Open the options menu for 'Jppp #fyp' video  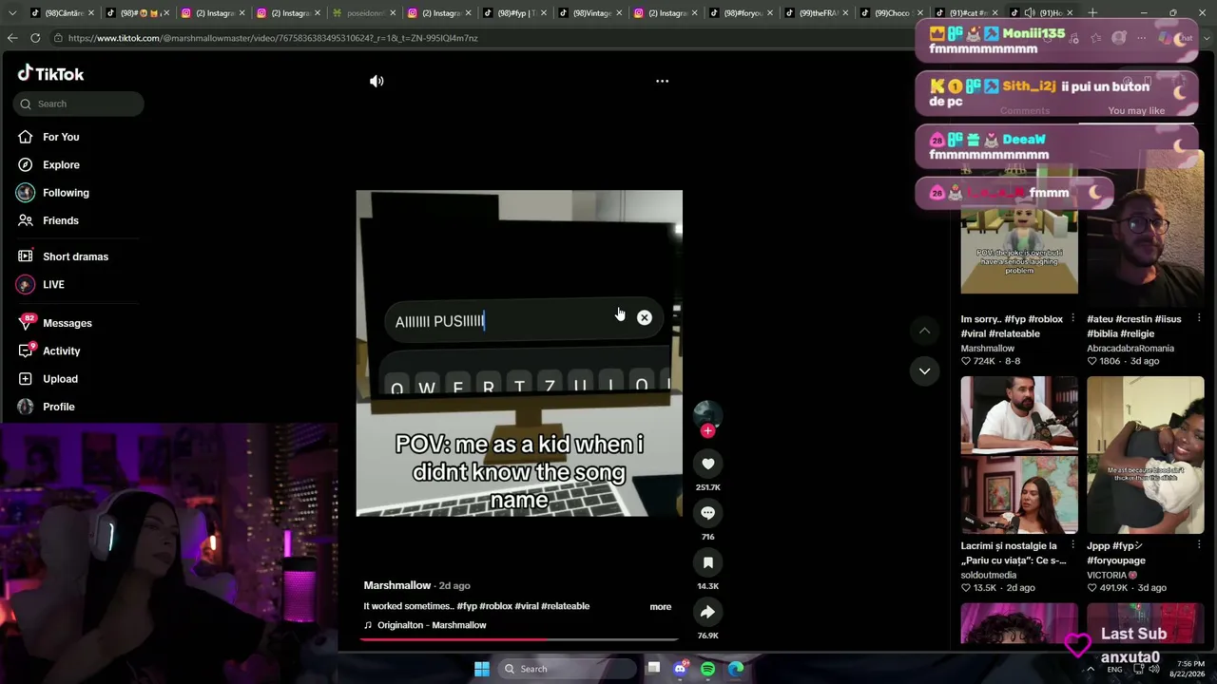1199,545
